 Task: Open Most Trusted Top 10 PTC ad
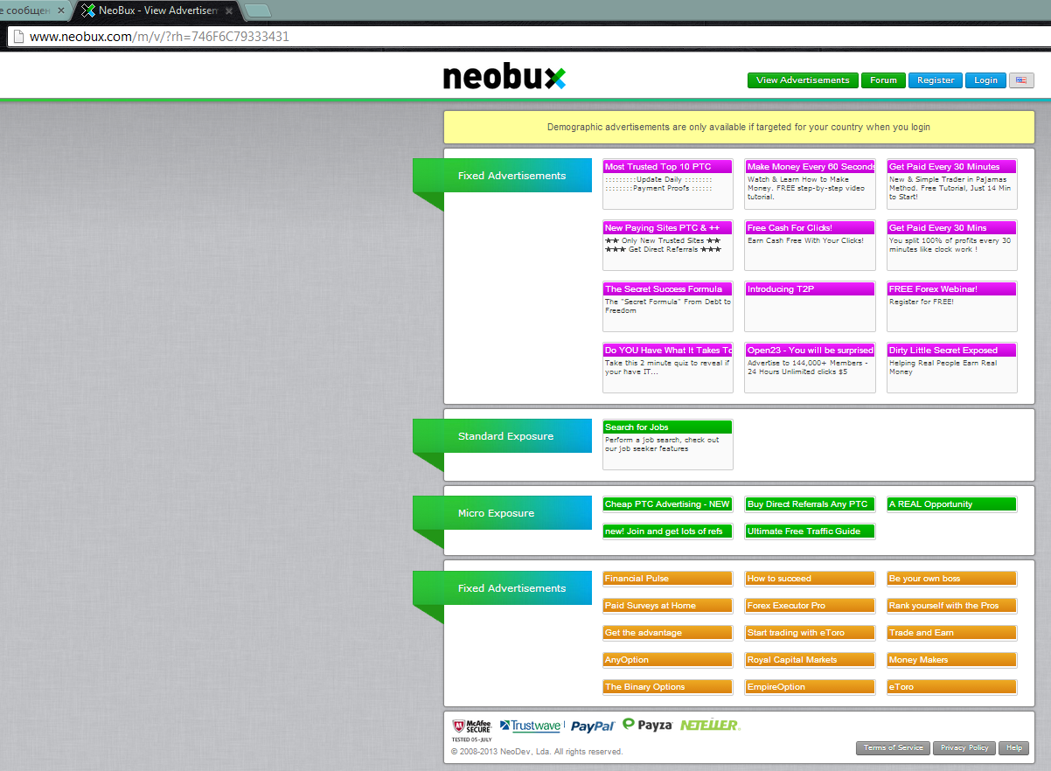(668, 184)
